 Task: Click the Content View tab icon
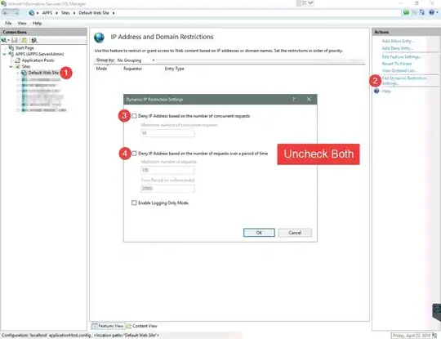pyautogui.click(x=128, y=326)
